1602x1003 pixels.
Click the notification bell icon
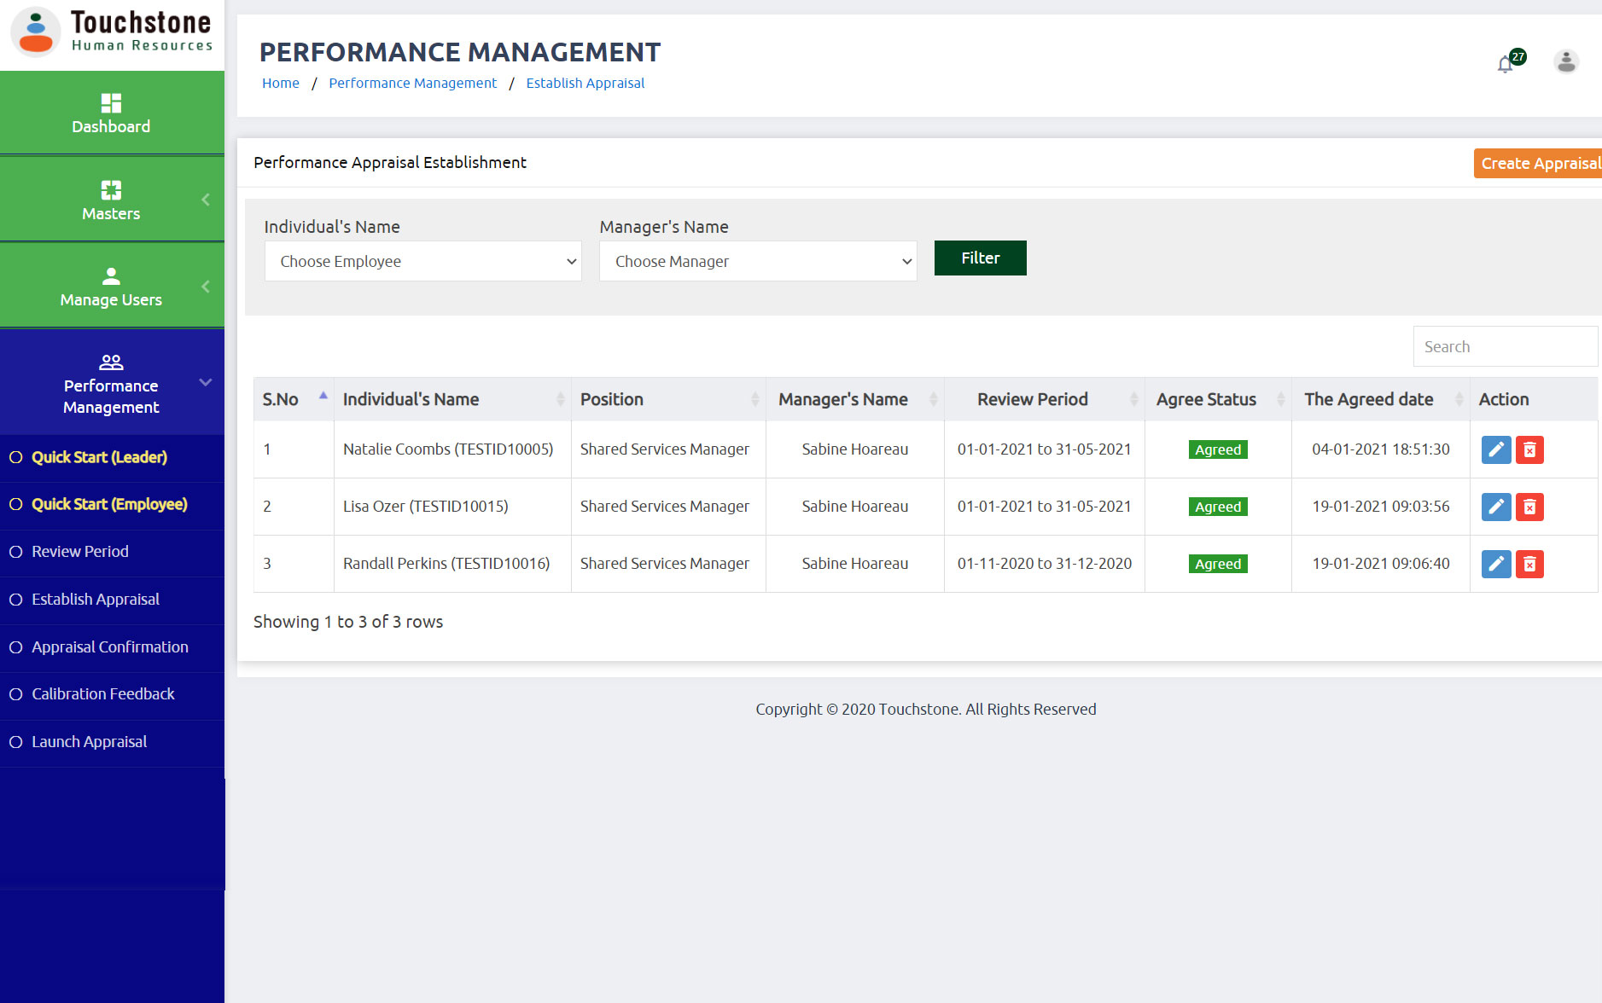tap(1506, 64)
